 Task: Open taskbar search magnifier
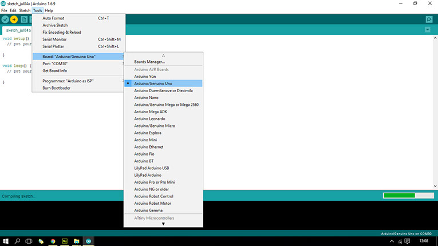17,241
